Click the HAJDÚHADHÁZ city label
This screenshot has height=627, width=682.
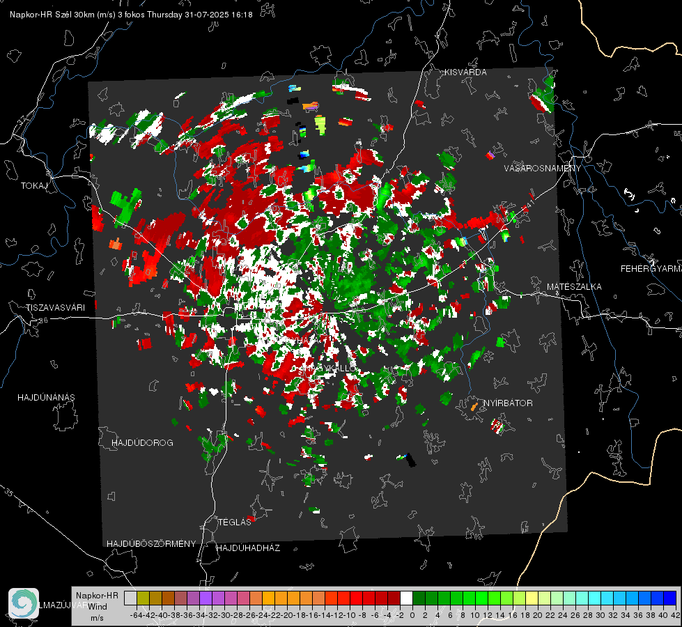pyautogui.click(x=249, y=548)
